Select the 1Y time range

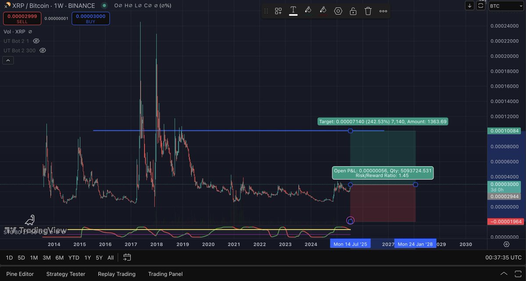pos(88,257)
